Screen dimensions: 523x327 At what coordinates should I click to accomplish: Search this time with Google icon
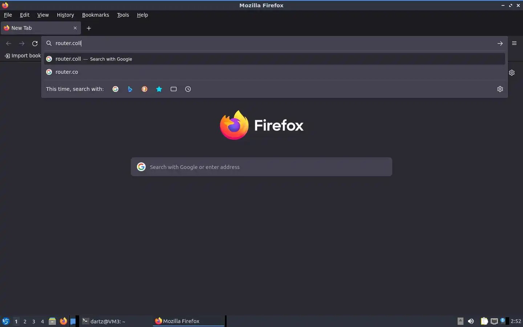(x=115, y=89)
